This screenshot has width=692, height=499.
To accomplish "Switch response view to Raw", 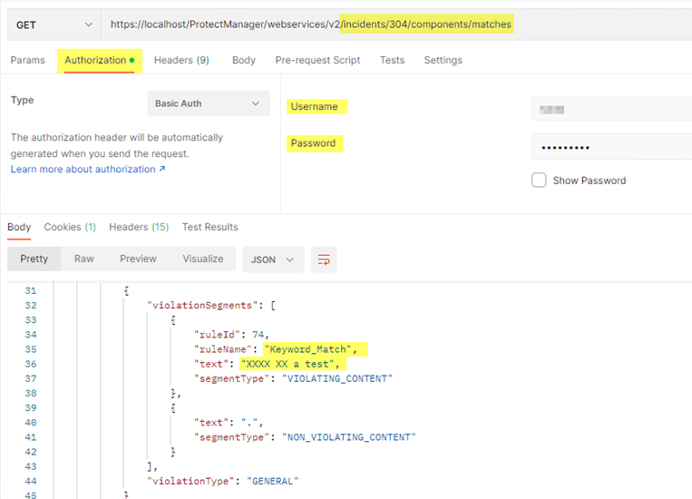I will click(x=84, y=259).
